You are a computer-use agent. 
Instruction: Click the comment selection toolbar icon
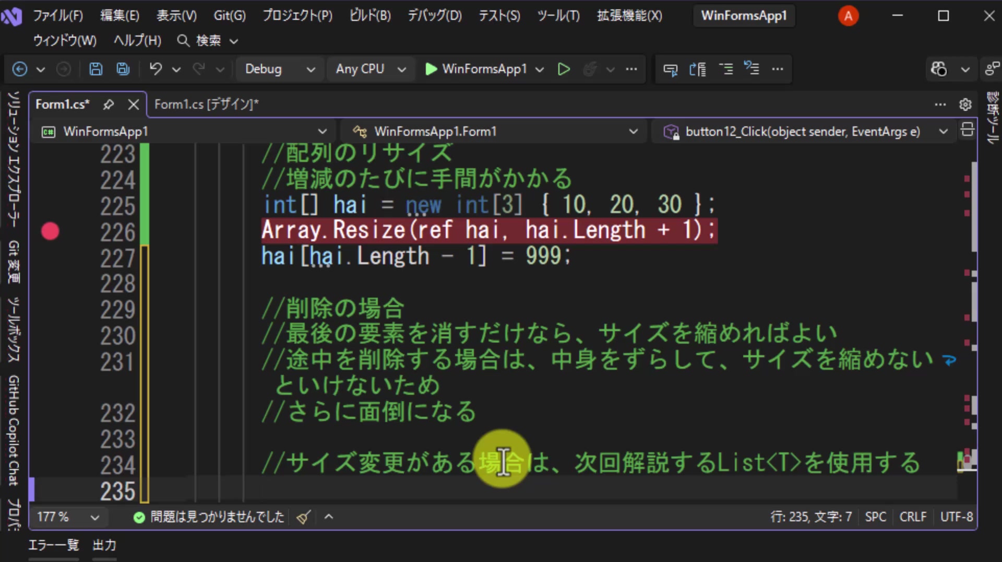pos(670,69)
